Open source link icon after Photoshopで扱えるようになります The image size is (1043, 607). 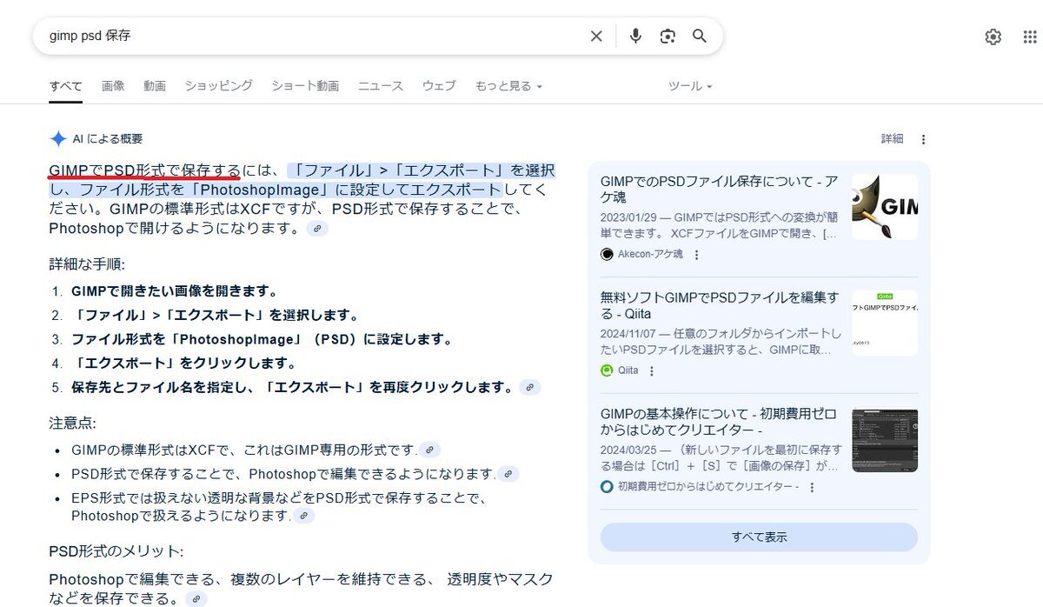303,516
